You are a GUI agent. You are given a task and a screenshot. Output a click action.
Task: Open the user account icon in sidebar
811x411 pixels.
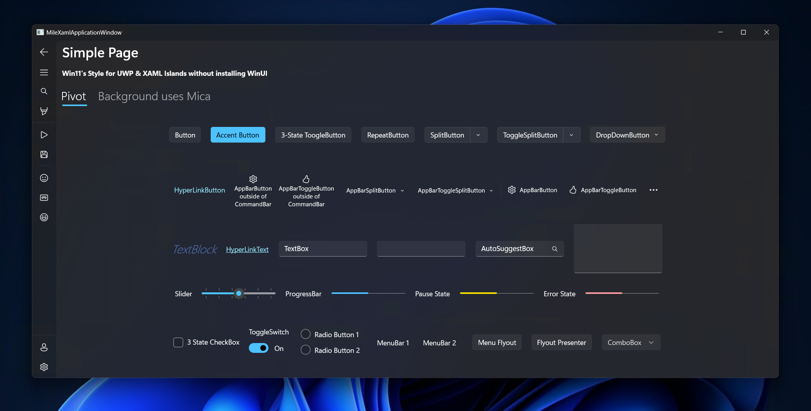(44, 347)
